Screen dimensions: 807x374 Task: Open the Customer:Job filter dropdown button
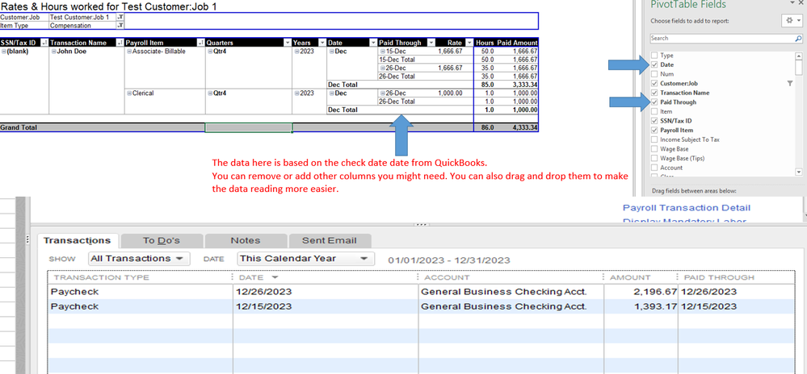click(120, 17)
